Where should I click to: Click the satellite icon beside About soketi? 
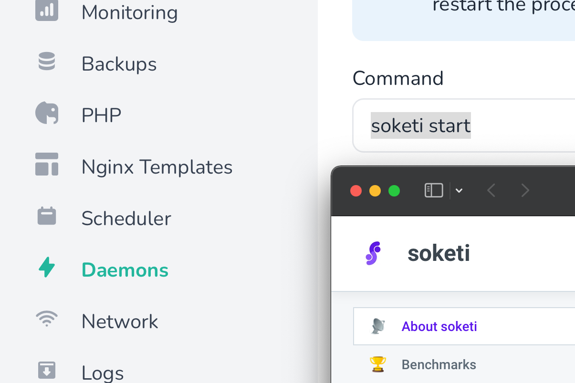point(377,326)
